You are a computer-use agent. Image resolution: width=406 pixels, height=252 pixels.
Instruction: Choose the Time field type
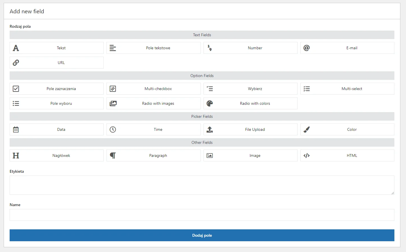[153, 130]
